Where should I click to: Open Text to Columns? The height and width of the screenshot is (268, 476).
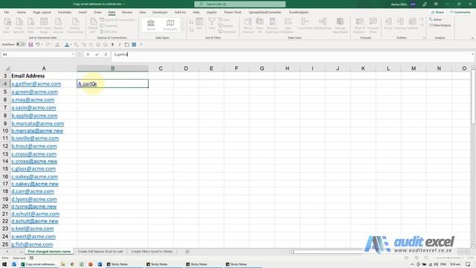248,25
